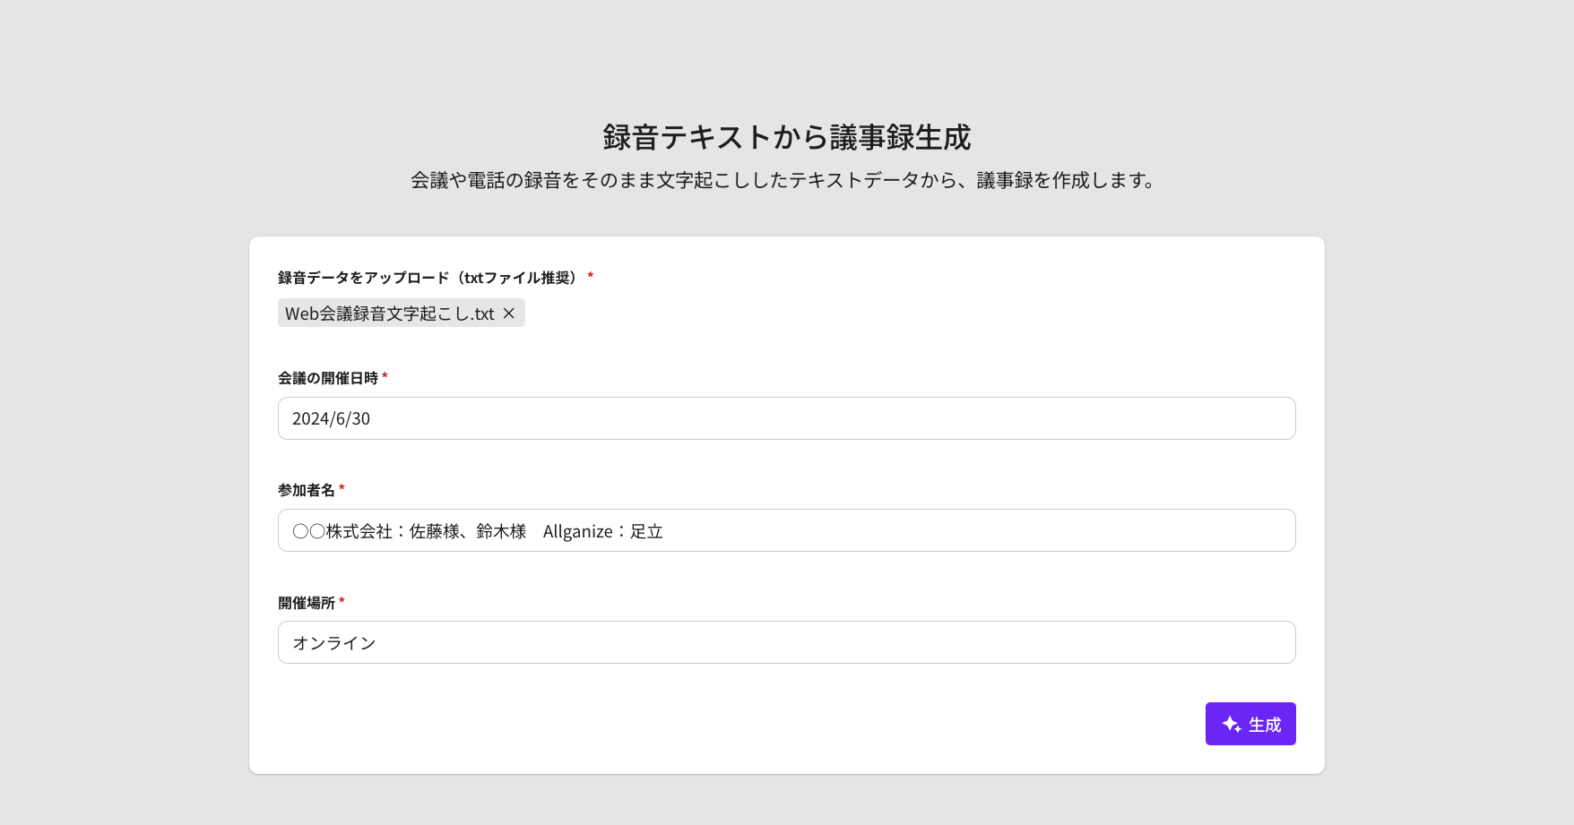
Task: Focus the 開催場所 field containing オンライン
Action: pos(785,642)
